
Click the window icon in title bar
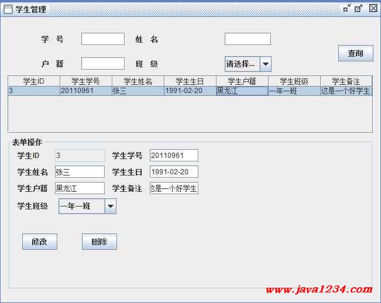click(8, 9)
